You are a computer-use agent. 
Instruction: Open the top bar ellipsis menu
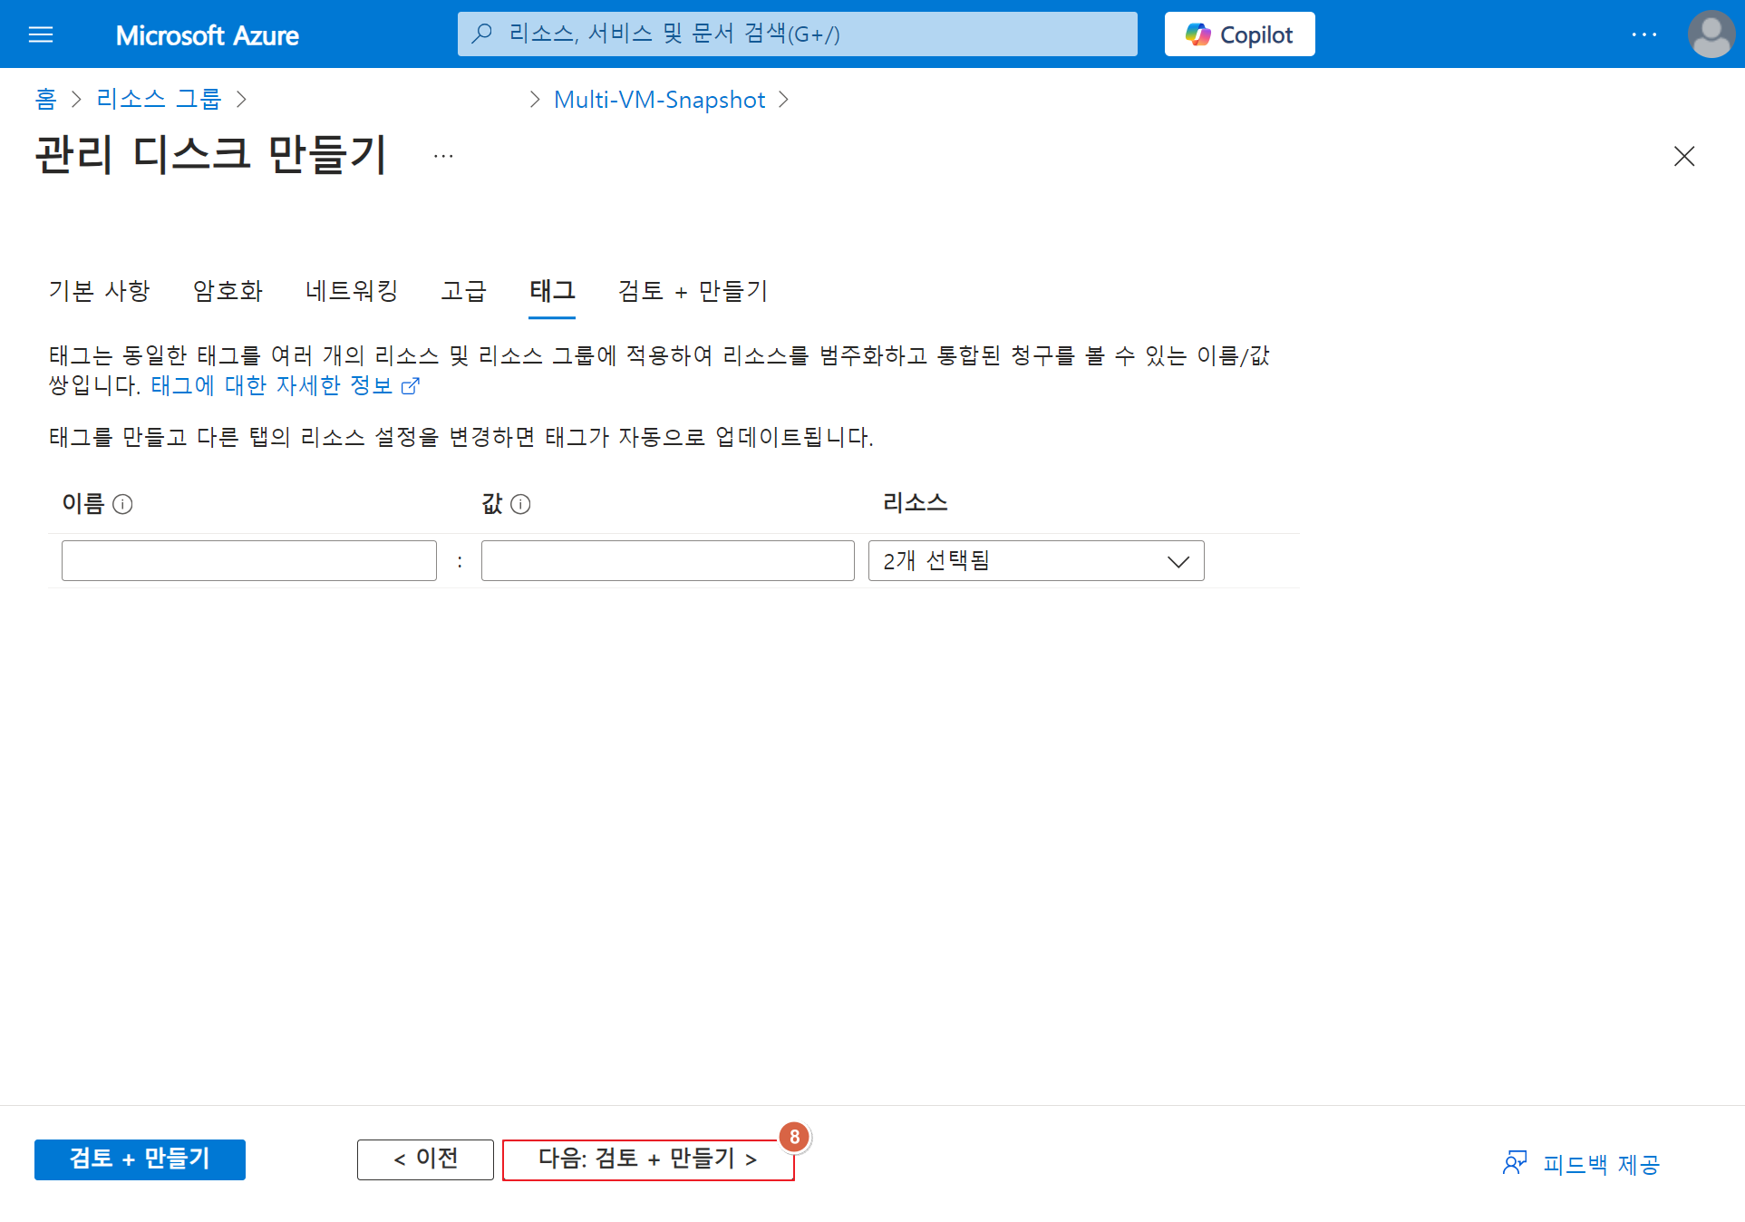[x=1643, y=34]
